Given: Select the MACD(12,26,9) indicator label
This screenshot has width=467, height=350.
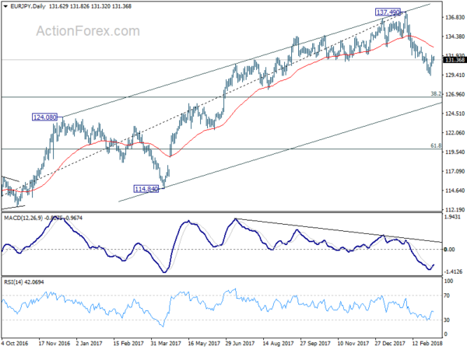Looking at the screenshot, I should (23, 218).
